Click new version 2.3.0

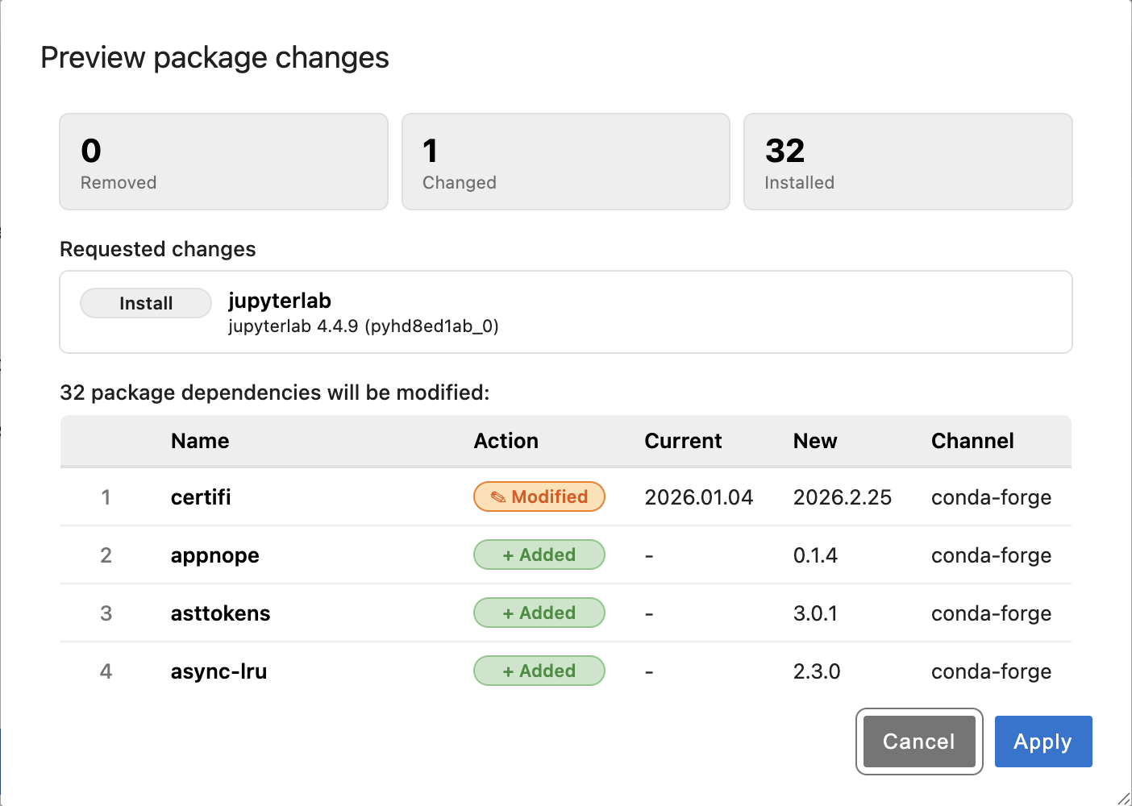pos(817,671)
